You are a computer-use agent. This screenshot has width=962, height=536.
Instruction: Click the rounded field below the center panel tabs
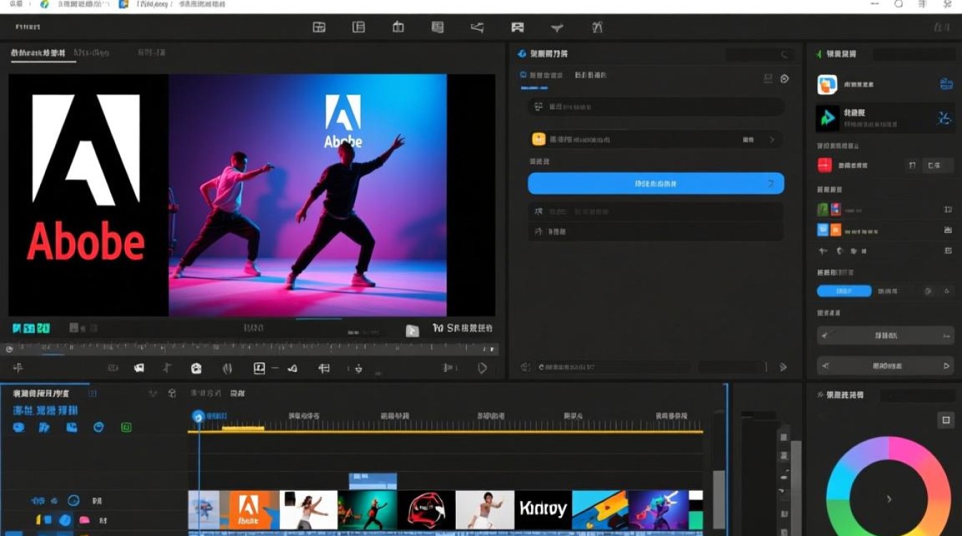pos(656,107)
